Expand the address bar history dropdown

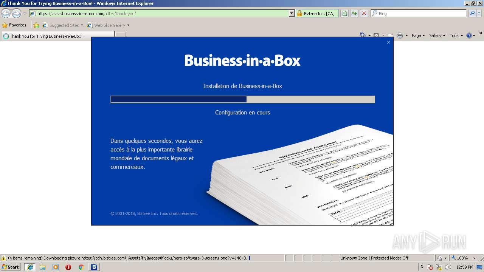[292, 14]
